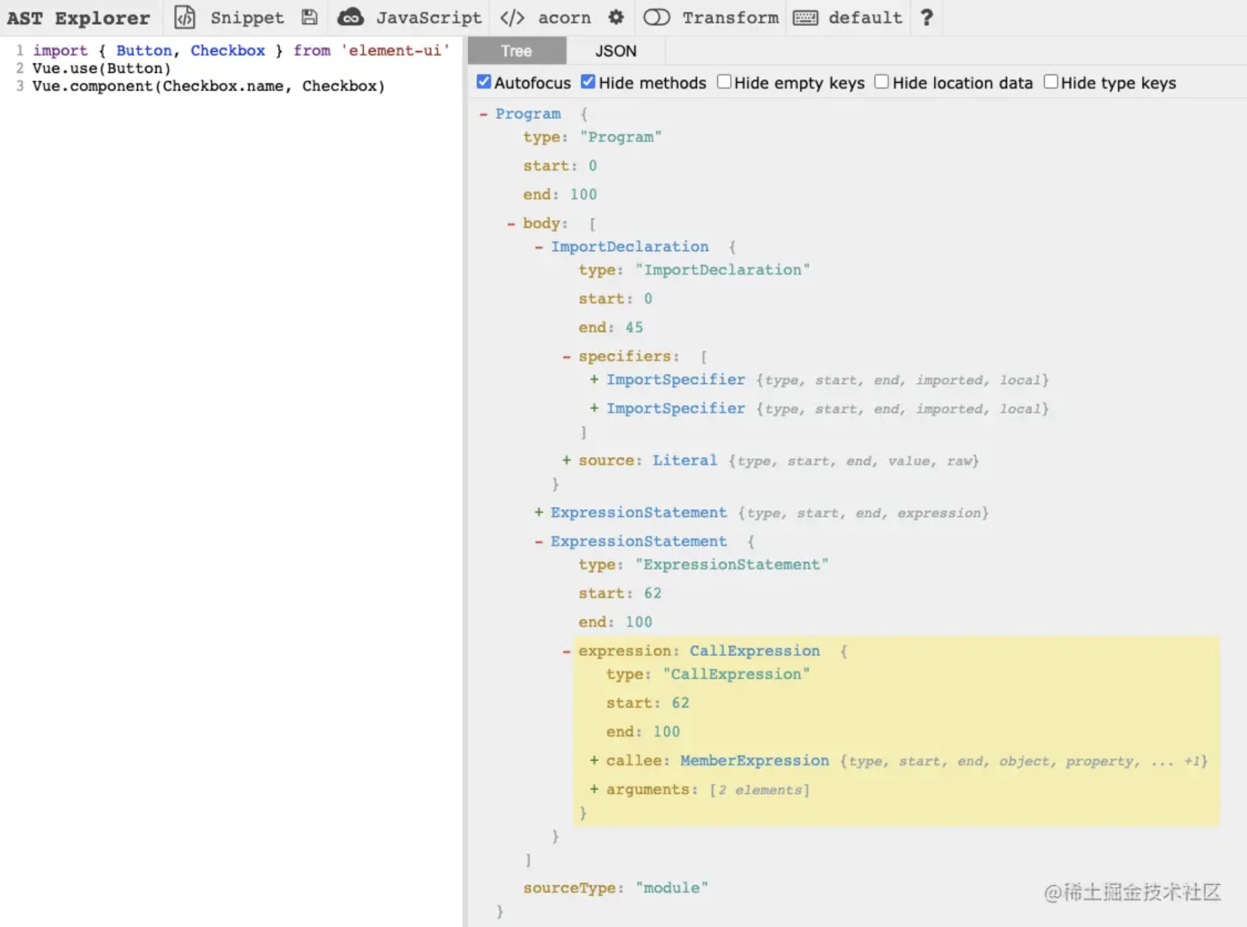Expand the source Literal node
Screen dimensions: 1247x927
567,460
